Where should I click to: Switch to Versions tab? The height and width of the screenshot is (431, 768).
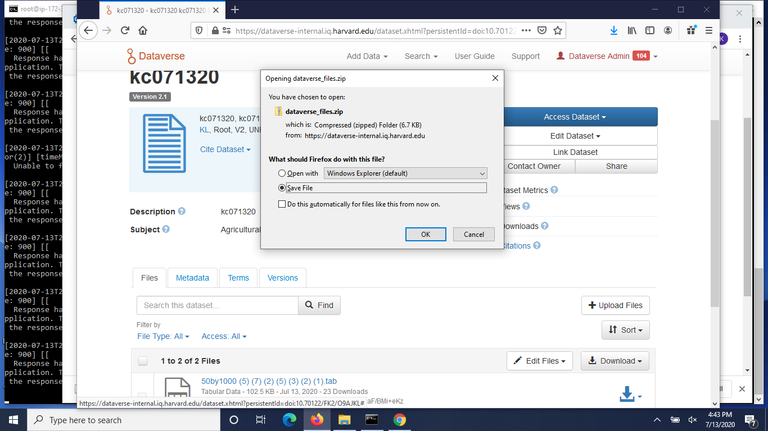tap(283, 278)
